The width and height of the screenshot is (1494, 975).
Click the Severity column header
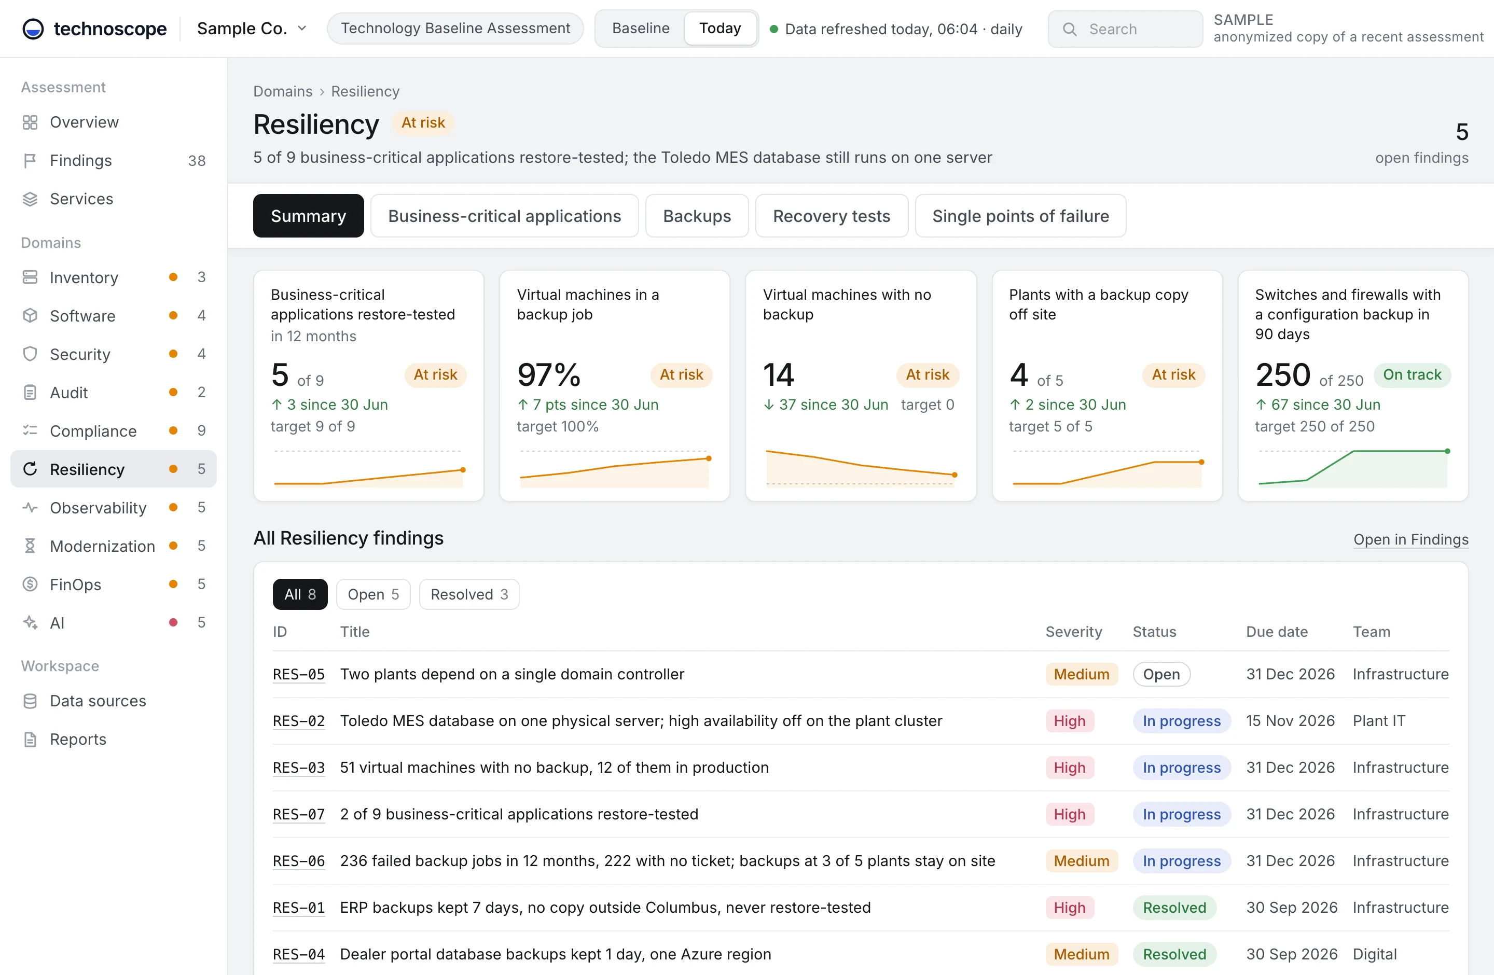click(1073, 632)
